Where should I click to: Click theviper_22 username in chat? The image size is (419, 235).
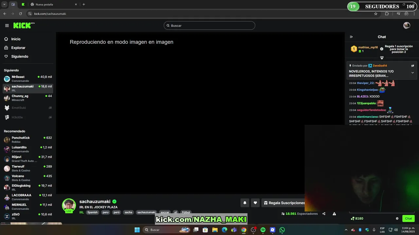point(365,83)
